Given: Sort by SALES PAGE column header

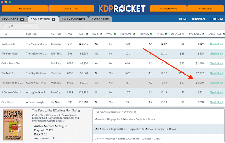Looking at the screenshot, I should (x=215, y=34).
